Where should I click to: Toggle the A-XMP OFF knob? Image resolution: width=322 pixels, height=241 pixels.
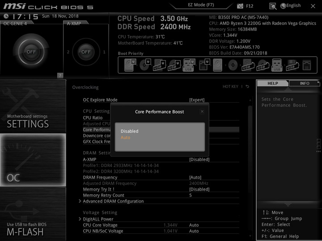pos(86,52)
